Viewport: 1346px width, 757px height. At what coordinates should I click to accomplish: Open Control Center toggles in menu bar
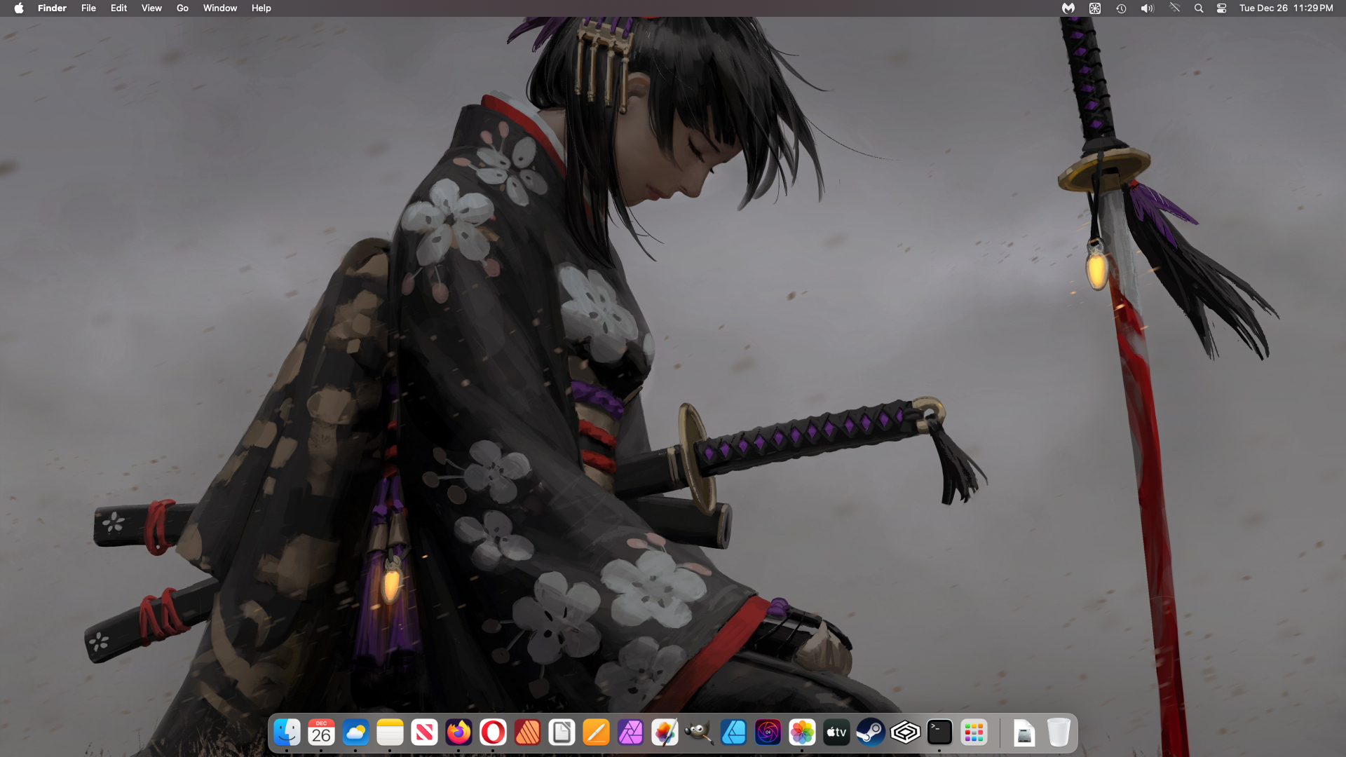tap(1221, 8)
